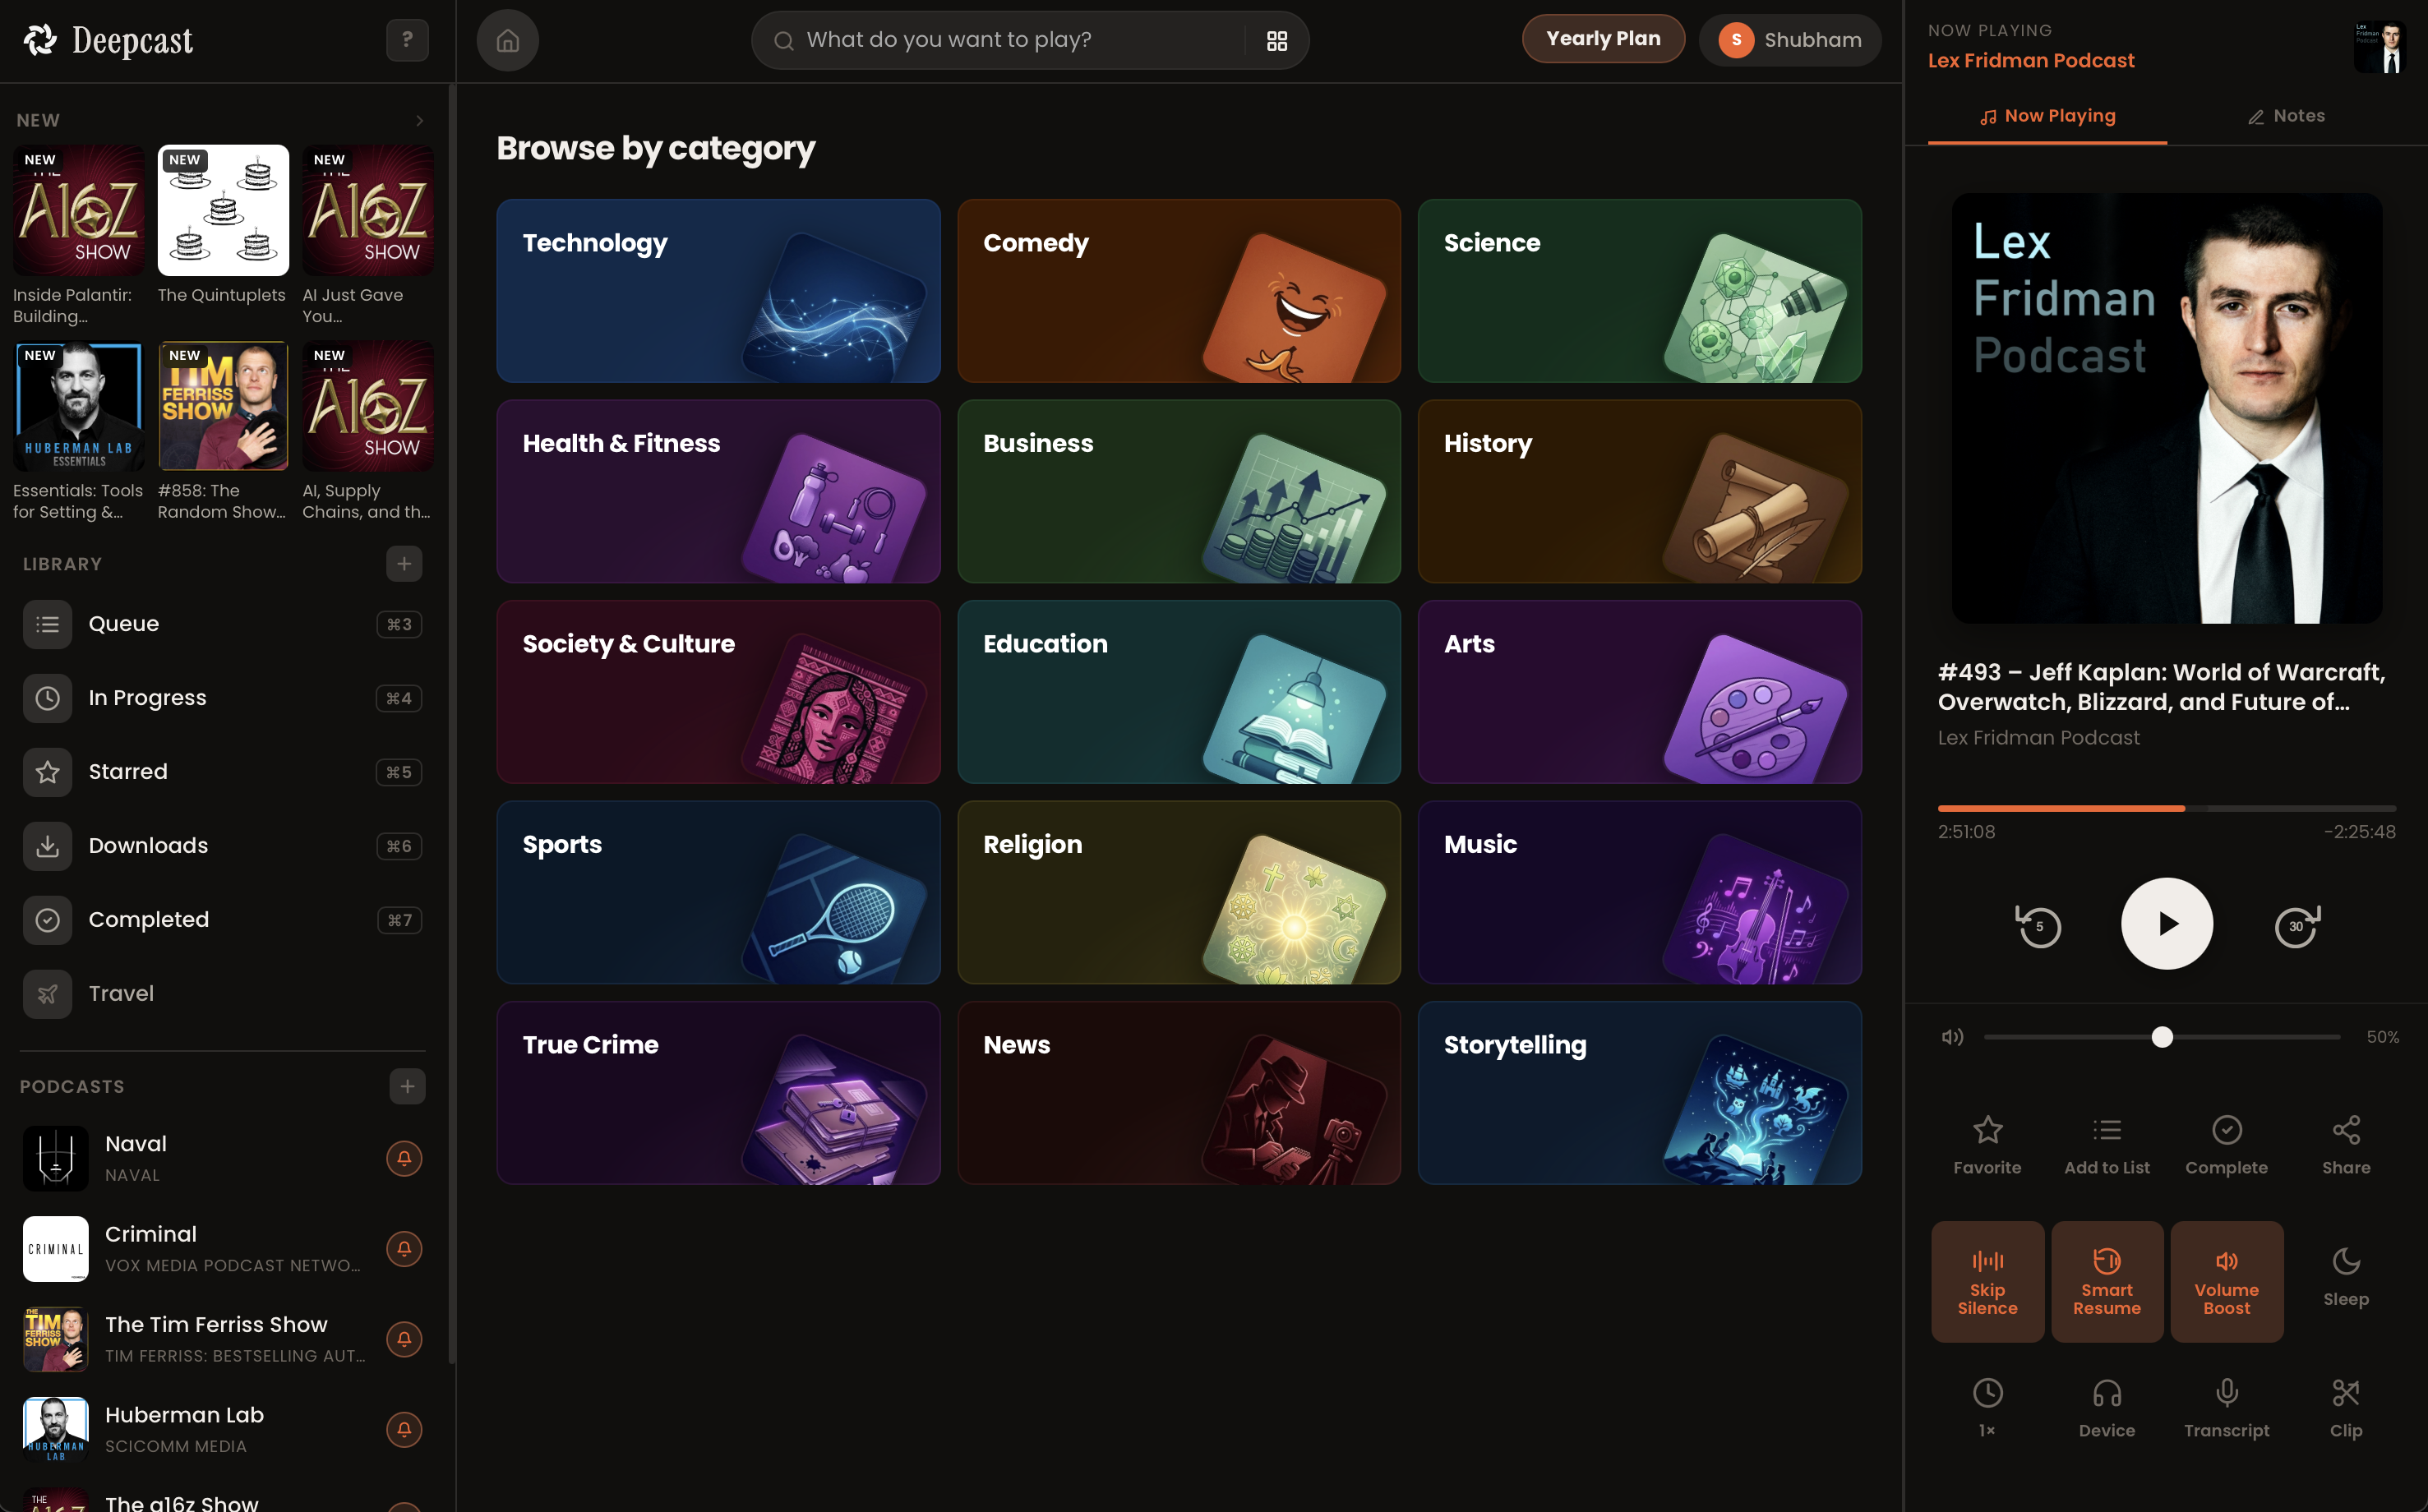Switch to the Notes tab in the player

point(2287,115)
